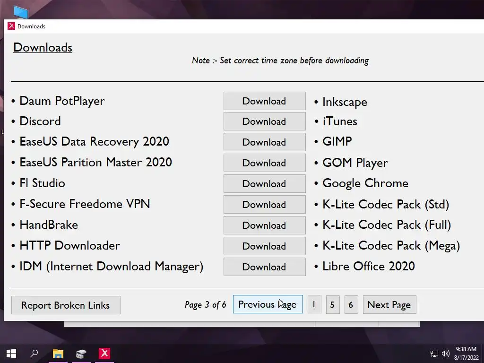484x363 pixels.
Task: Click HandBrake label
Action: pyautogui.click(x=49, y=225)
